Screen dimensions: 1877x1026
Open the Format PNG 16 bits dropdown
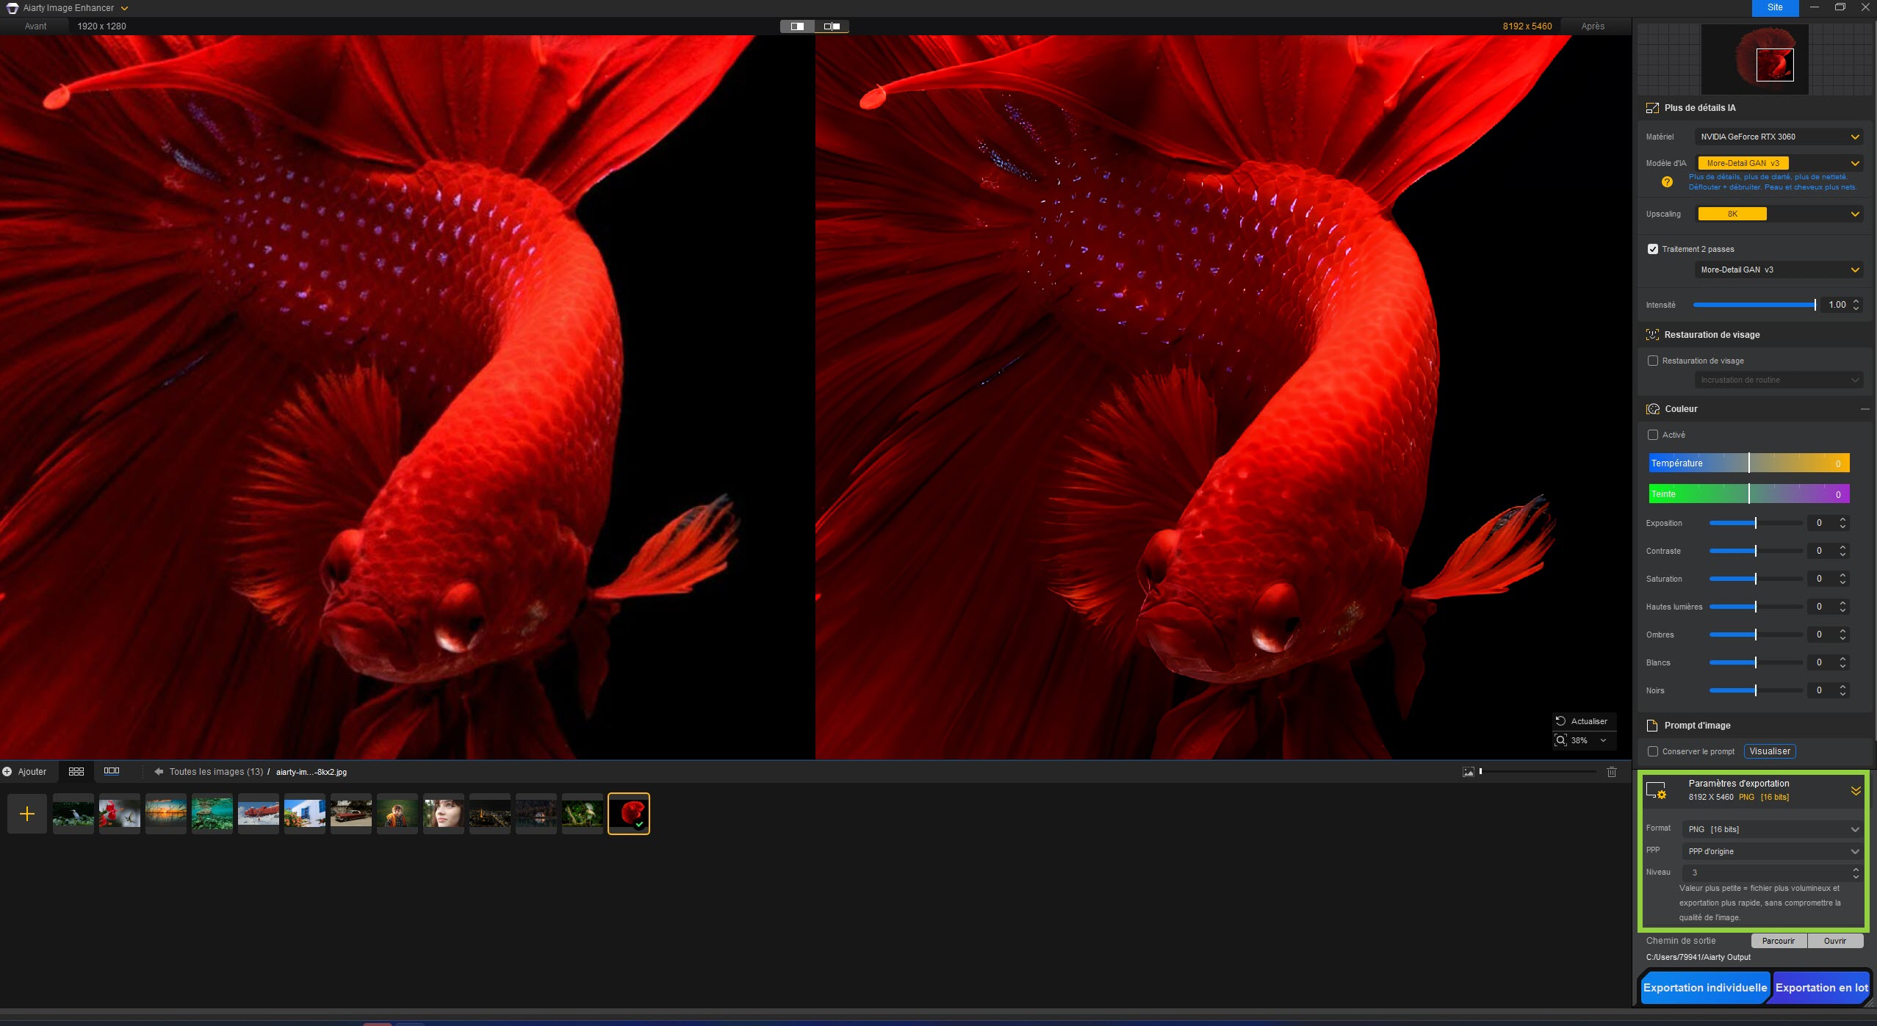click(1772, 829)
